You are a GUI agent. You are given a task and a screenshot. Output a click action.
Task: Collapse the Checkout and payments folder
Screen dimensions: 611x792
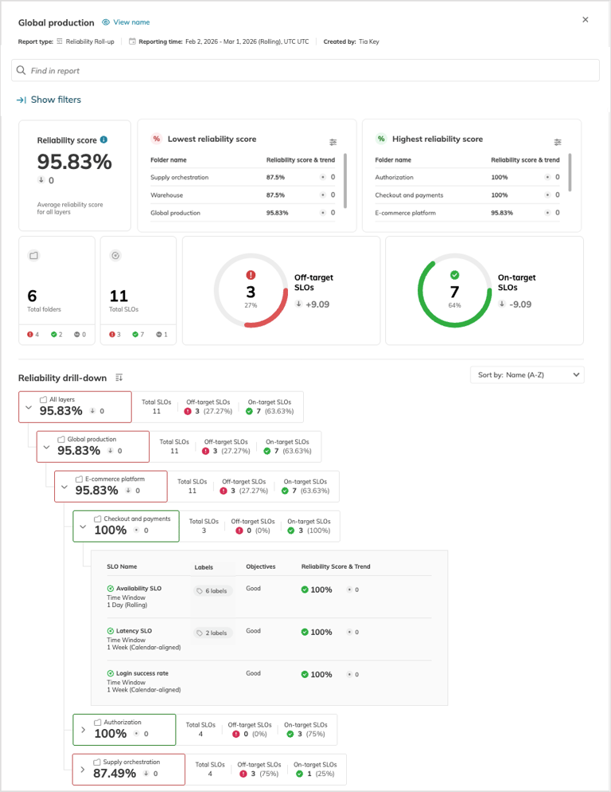coord(83,527)
